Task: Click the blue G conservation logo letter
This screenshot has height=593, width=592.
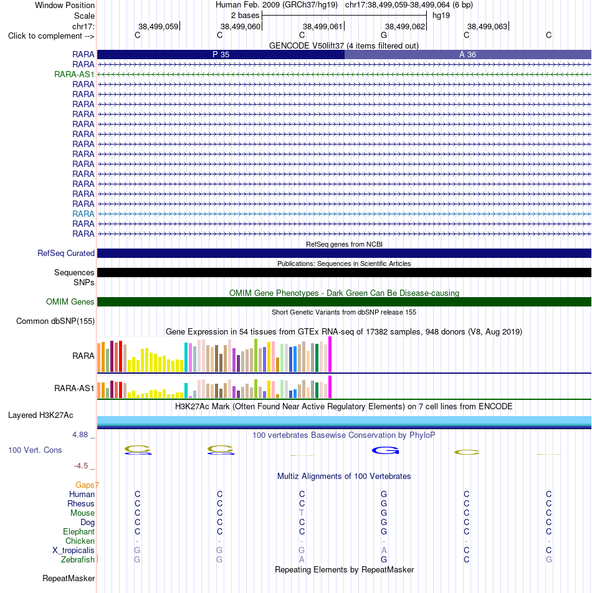Action: pos(386,450)
